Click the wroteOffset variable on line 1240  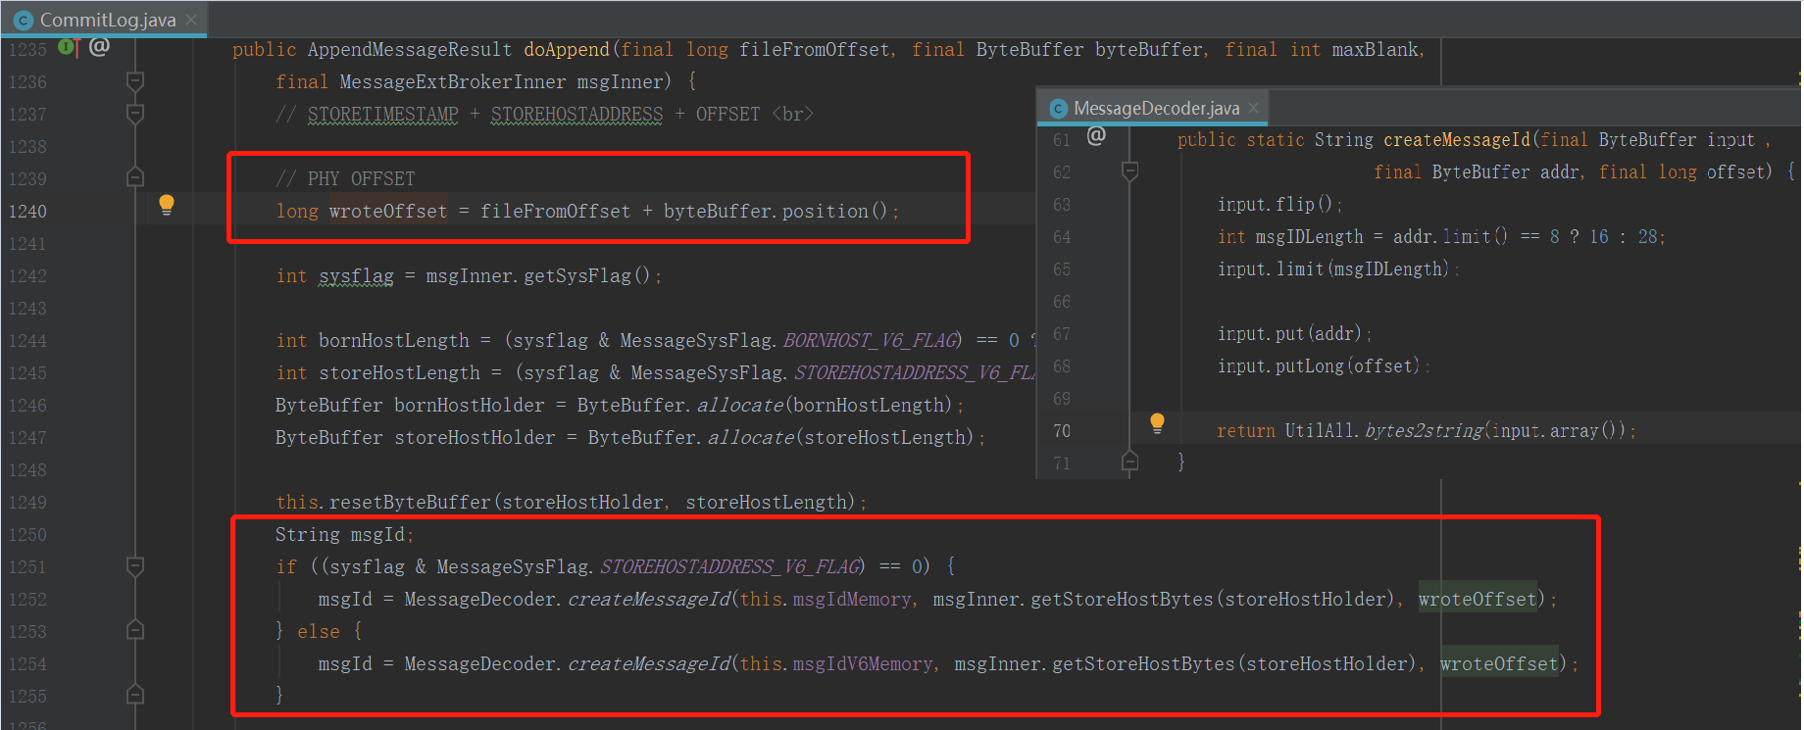point(388,212)
